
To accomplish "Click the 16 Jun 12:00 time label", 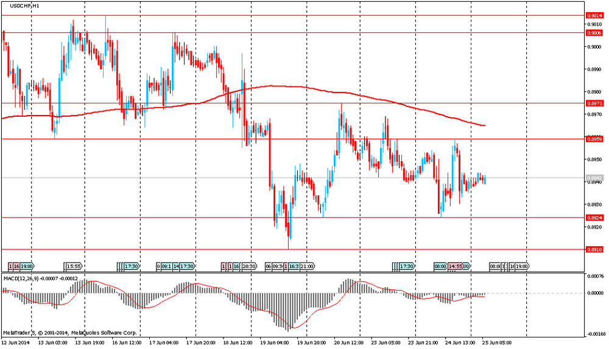I will (127, 343).
